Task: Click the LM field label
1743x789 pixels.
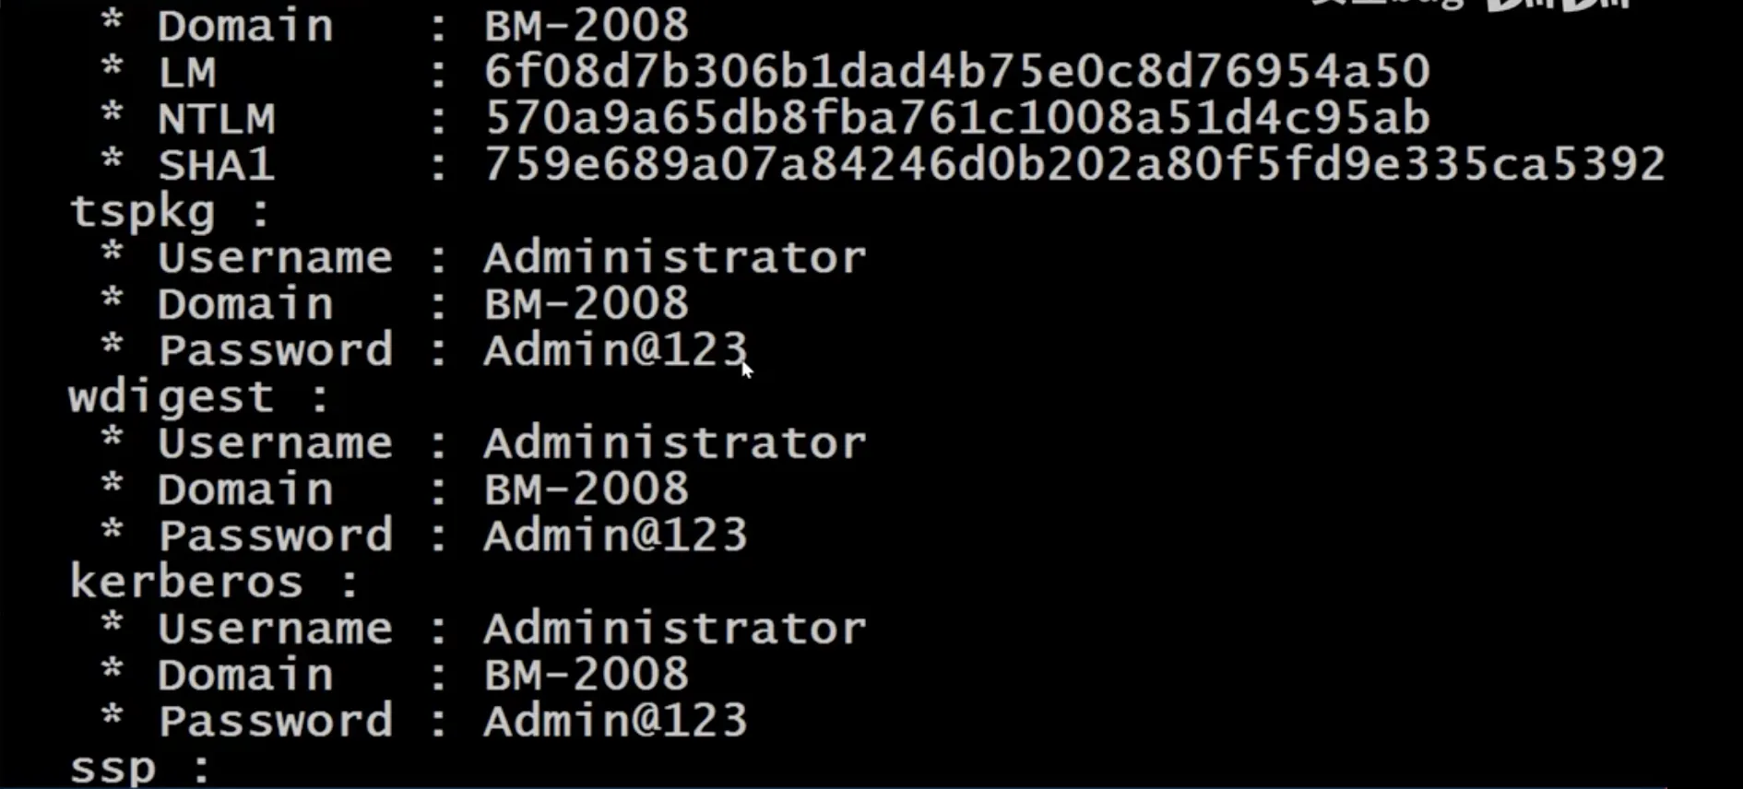Action: (186, 73)
